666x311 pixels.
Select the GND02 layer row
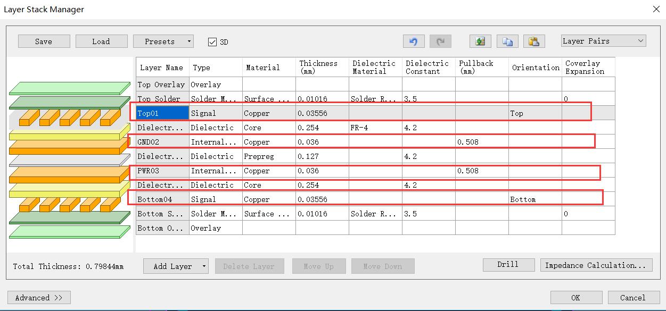click(375, 142)
